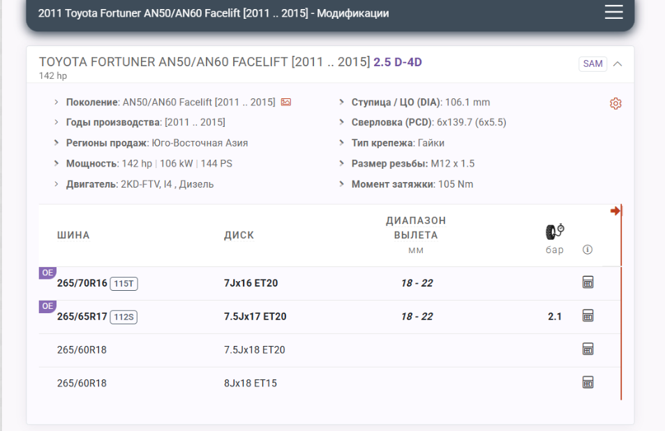Viewport: 665px width, 431px height.
Task: Open calculator for 8Jx18 ET15 row
Action: coord(588,383)
